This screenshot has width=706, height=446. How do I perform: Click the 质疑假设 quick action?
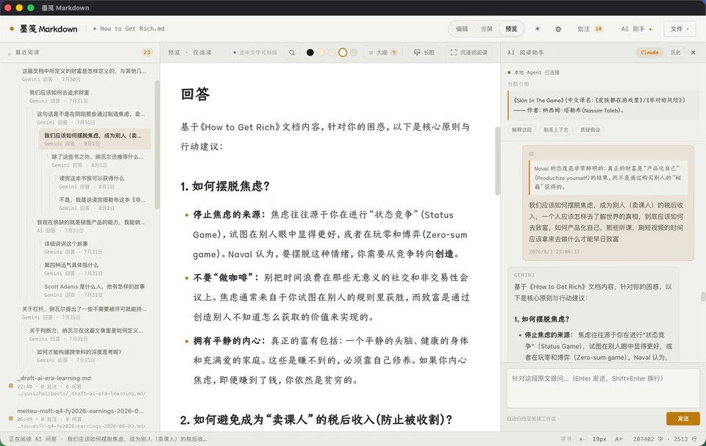[590, 129]
